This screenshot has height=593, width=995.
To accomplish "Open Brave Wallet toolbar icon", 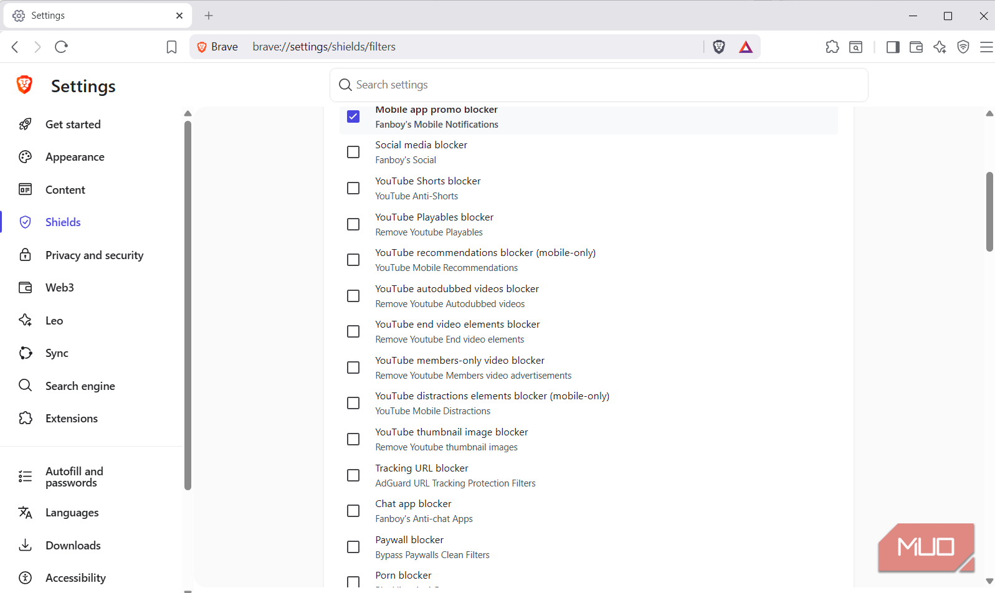I will [x=916, y=47].
